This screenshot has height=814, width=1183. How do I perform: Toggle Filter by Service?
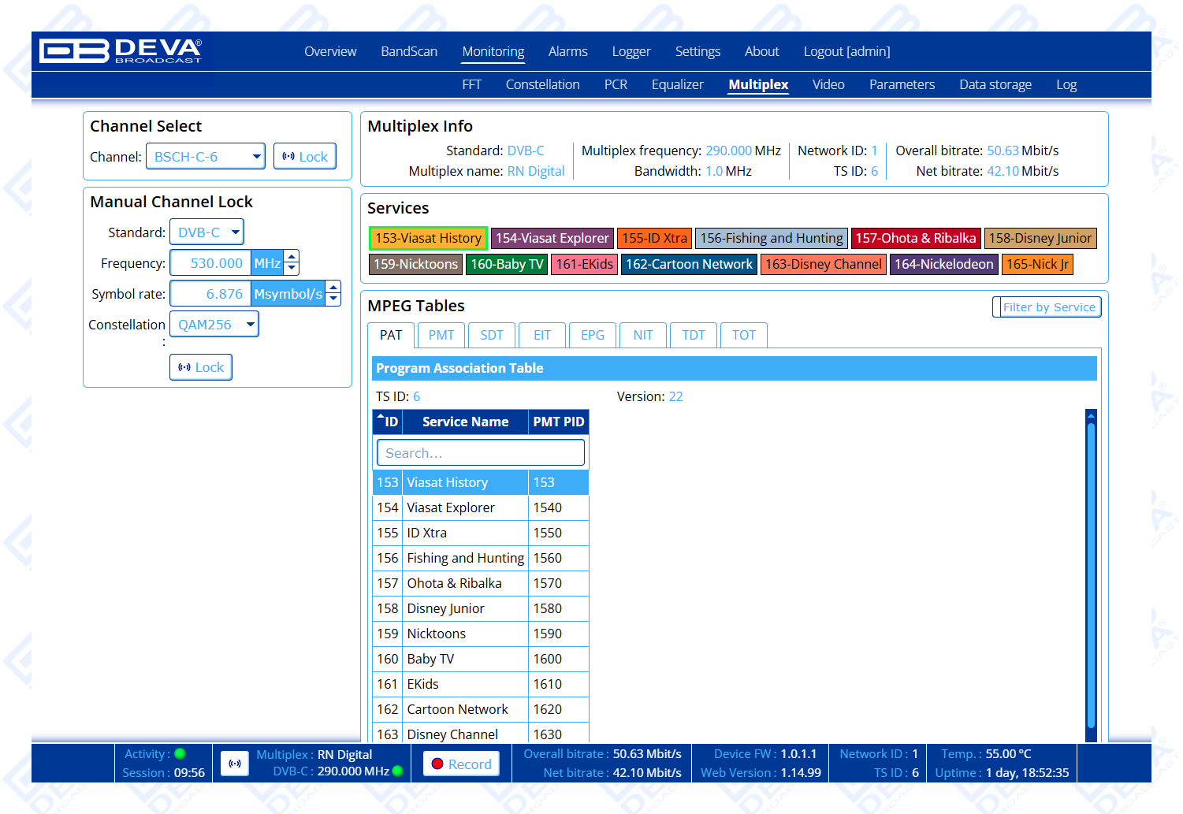coord(1047,307)
